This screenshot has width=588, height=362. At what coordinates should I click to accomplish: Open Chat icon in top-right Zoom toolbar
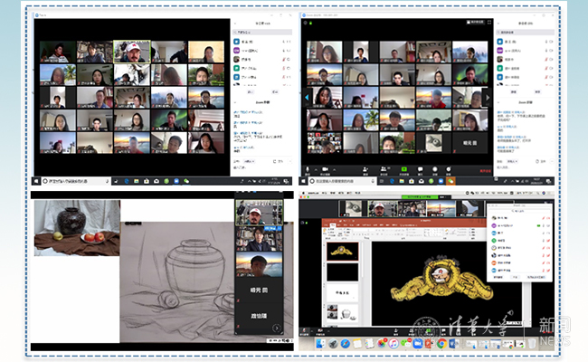click(422, 169)
